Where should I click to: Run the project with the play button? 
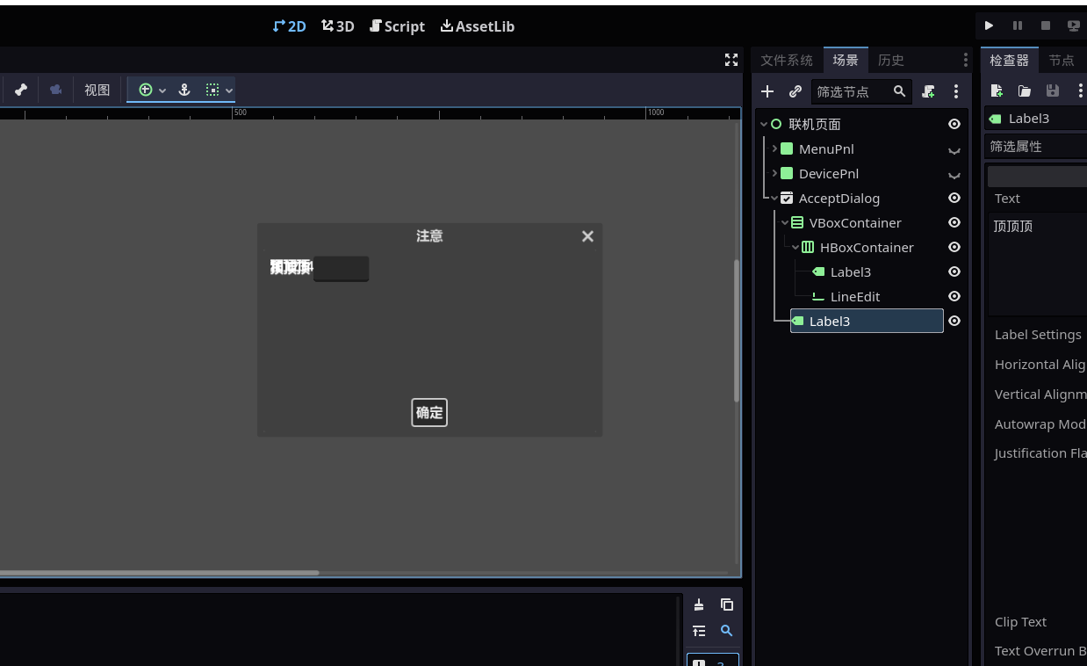click(x=989, y=25)
